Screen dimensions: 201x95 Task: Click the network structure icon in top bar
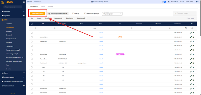tap(169, 2)
